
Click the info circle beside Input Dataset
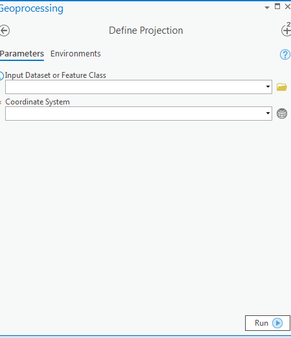1,76
